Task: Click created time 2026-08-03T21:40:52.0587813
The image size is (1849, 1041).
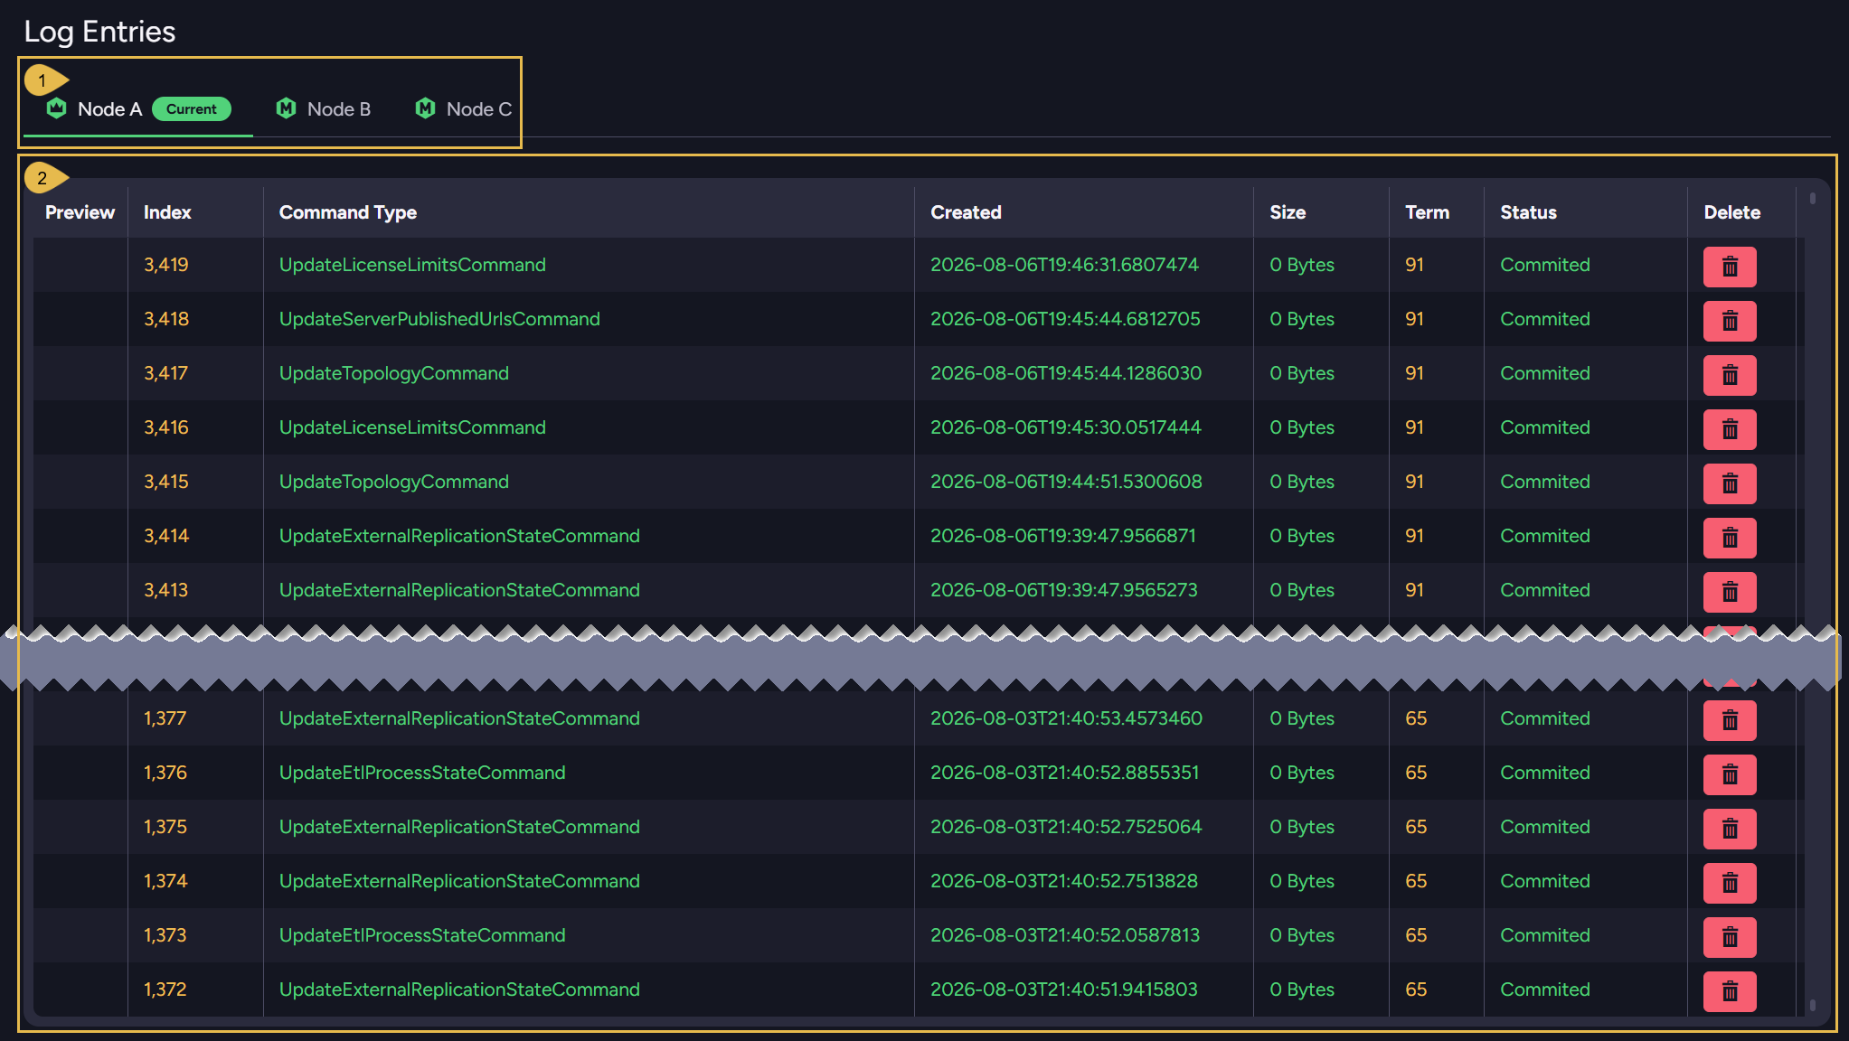Action: point(1065,935)
